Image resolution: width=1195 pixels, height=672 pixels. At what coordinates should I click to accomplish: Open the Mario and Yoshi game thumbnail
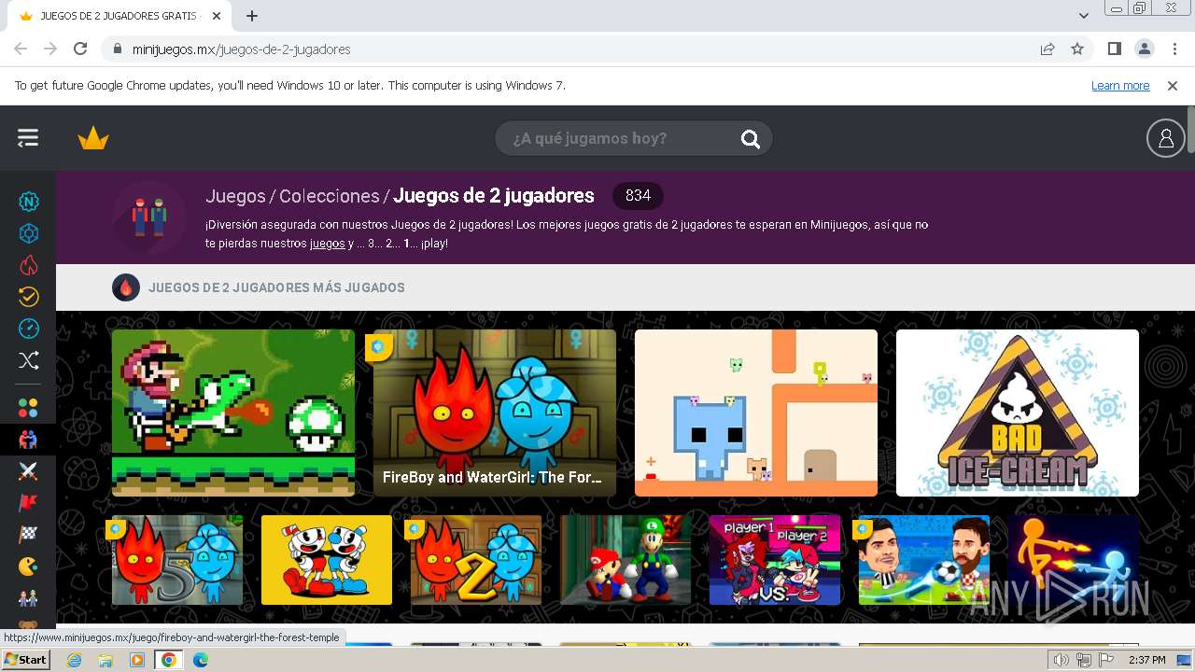233,413
